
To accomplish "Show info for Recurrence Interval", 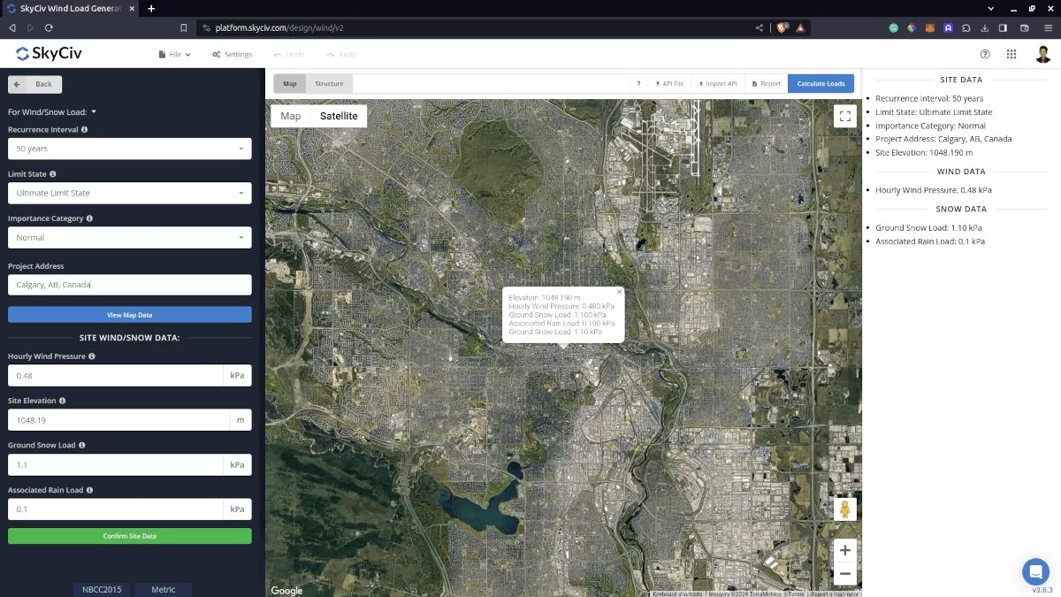I will point(85,129).
